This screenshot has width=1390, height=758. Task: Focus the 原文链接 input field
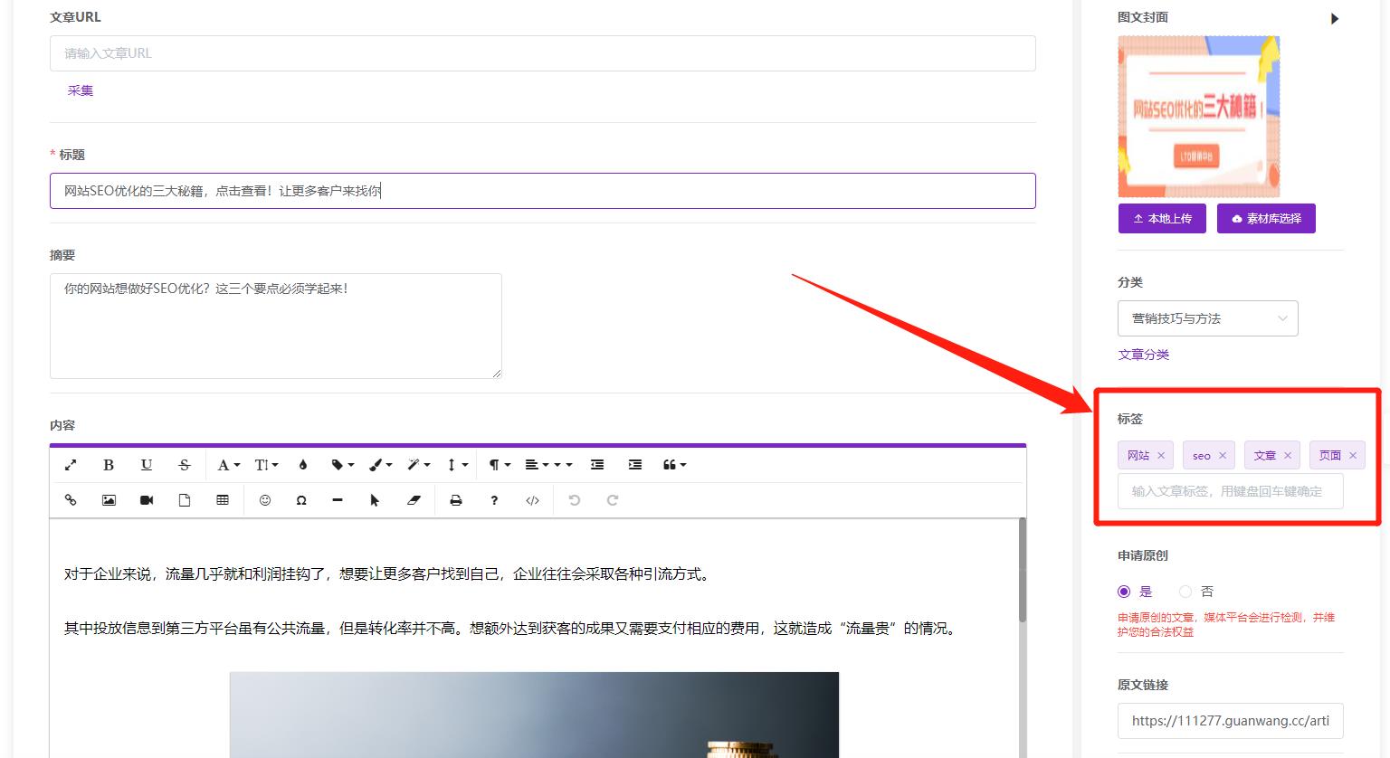pyautogui.click(x=1230, y=721)
